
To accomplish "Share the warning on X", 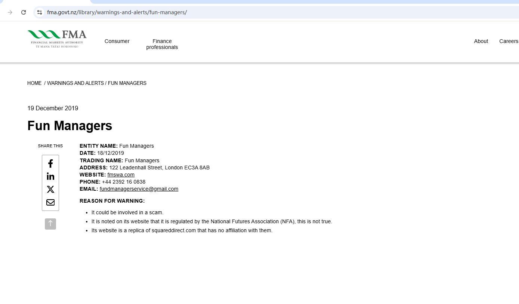I will pyautogui.click(x=50, y=190).
